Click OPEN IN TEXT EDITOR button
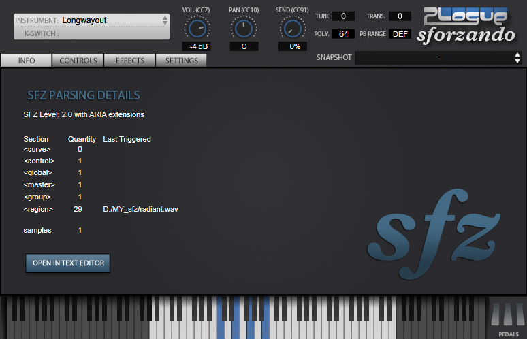This screenshot has height=339, width=527. click(68, 263)
